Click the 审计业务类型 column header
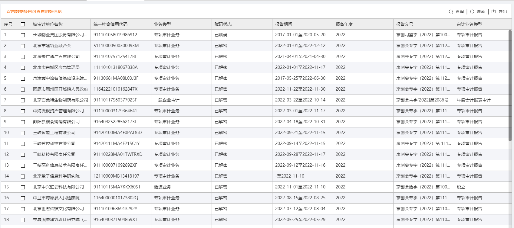The image size is (514, 228). (470, 24)
